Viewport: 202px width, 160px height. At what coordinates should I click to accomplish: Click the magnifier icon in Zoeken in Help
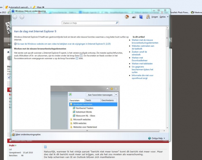[117, 23]
